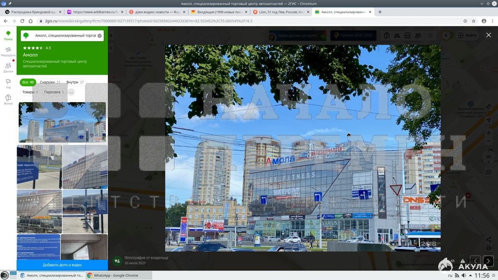Image resolution: width=498 pixels, height=280 pixels.
Task: Click the Амолл 4.5 star rating
Action: pos(37,48)
